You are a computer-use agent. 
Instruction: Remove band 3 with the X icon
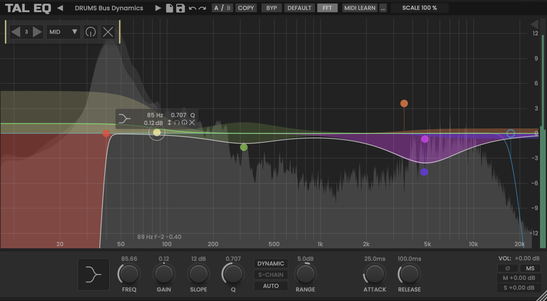point(108,32)
